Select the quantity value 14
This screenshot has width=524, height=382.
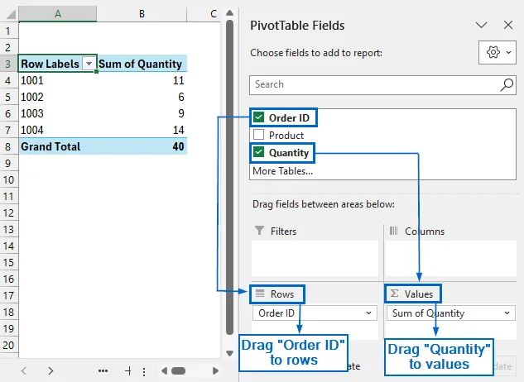click(x=142, y=130)
